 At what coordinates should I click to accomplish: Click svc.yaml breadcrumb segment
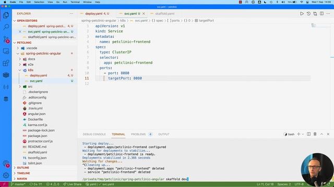click(x=141, y=21)
